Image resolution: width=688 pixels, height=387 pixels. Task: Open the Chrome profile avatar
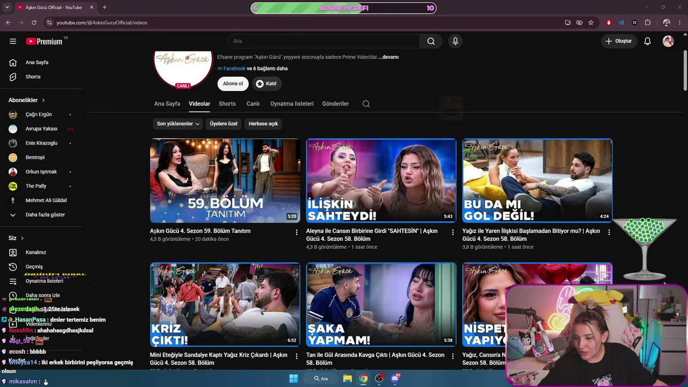click(x=666, y=23)
